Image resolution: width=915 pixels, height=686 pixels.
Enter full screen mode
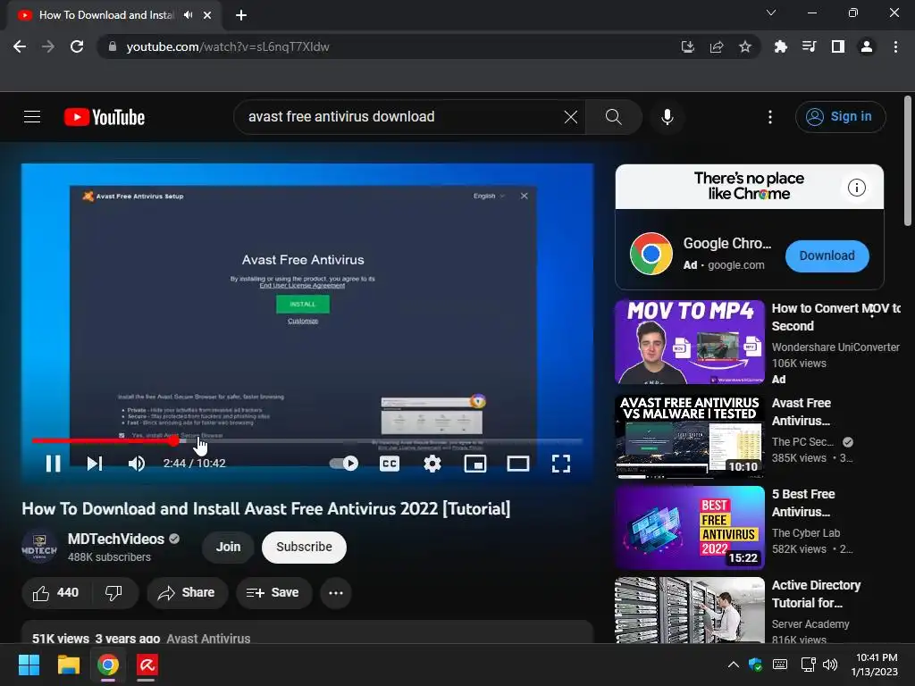pos(561,464)
